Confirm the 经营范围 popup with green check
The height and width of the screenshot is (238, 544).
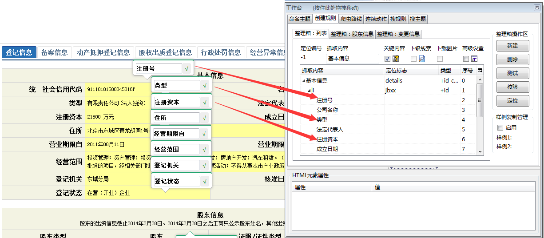[205, 149]
